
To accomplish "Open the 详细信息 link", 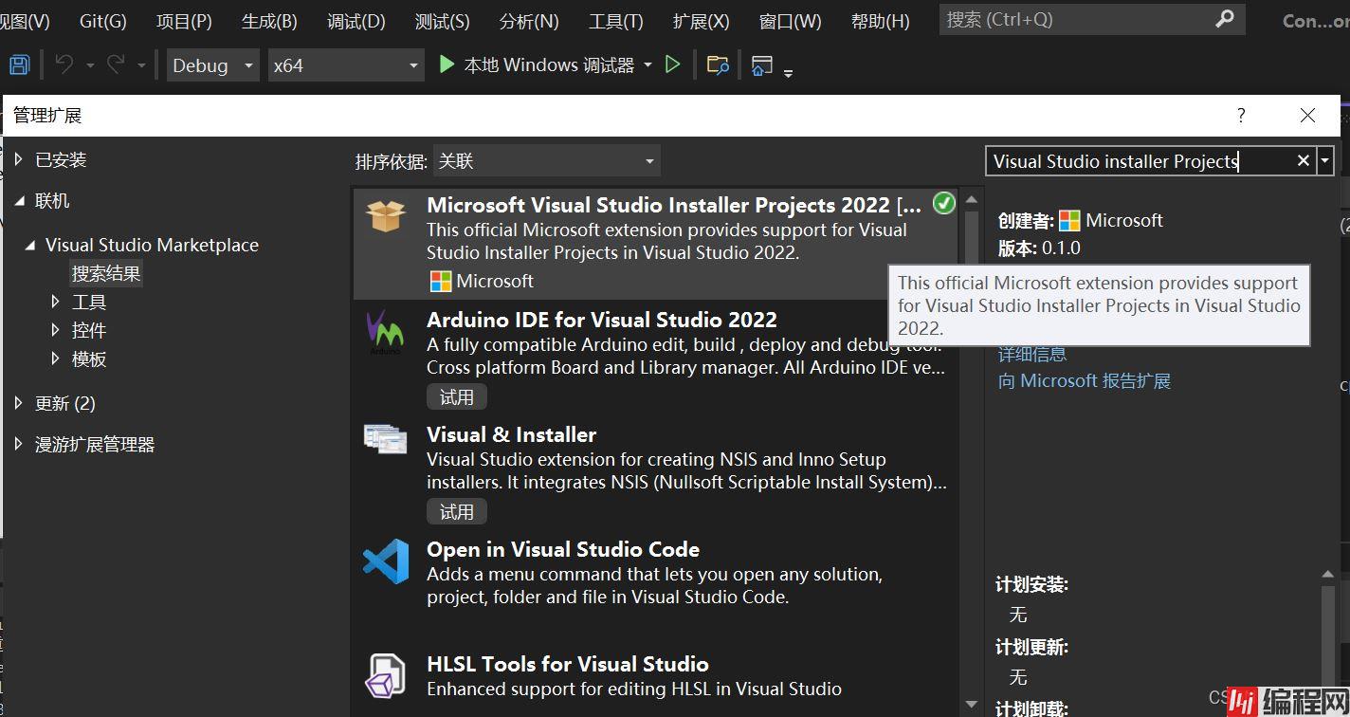I will pyautogui.click(x=1031, y=354).
